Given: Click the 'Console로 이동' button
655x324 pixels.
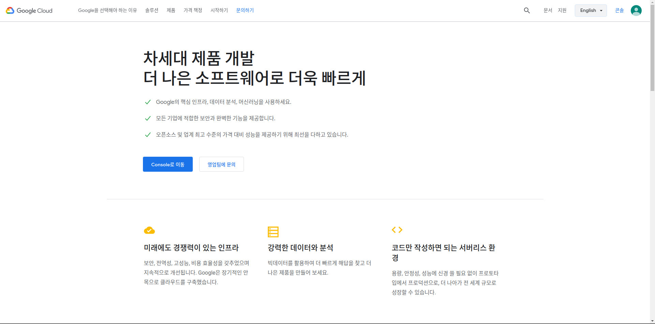Looking at the screenshot, I should pos(168,164).
